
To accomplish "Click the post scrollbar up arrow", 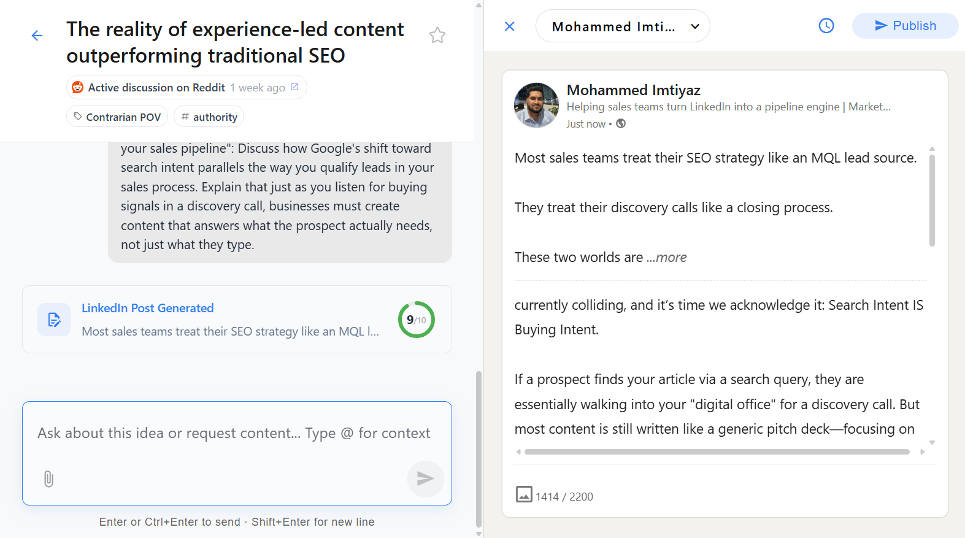I will 932,149.
